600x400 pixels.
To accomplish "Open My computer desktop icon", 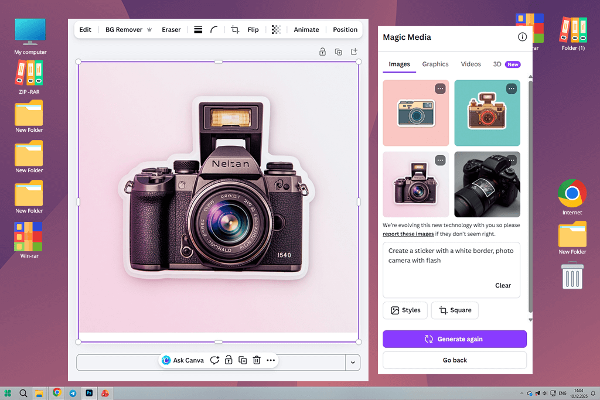I will click(x=30, y=36).
